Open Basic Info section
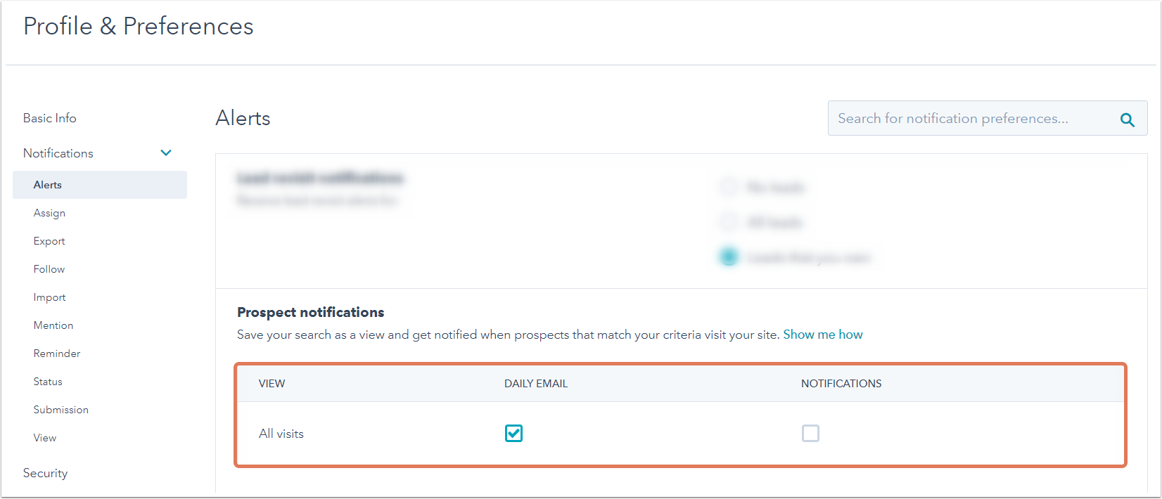Viewport: 1162px width, 499px height. click(x=49, y=118)
